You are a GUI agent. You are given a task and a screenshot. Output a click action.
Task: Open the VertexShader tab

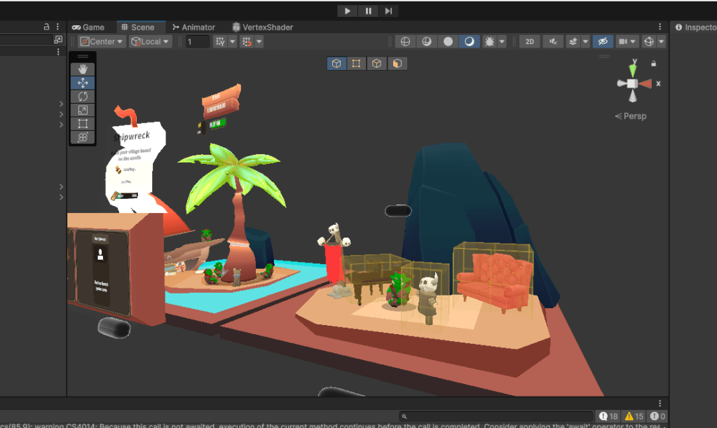[263, 27]
